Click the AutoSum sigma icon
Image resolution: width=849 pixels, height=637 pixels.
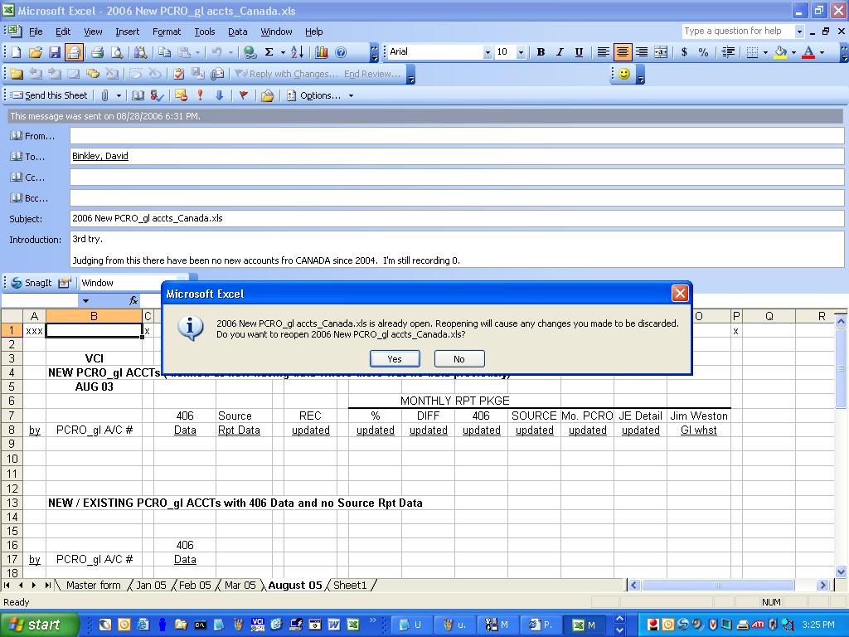pyautogui.click(x=269, y=52)
